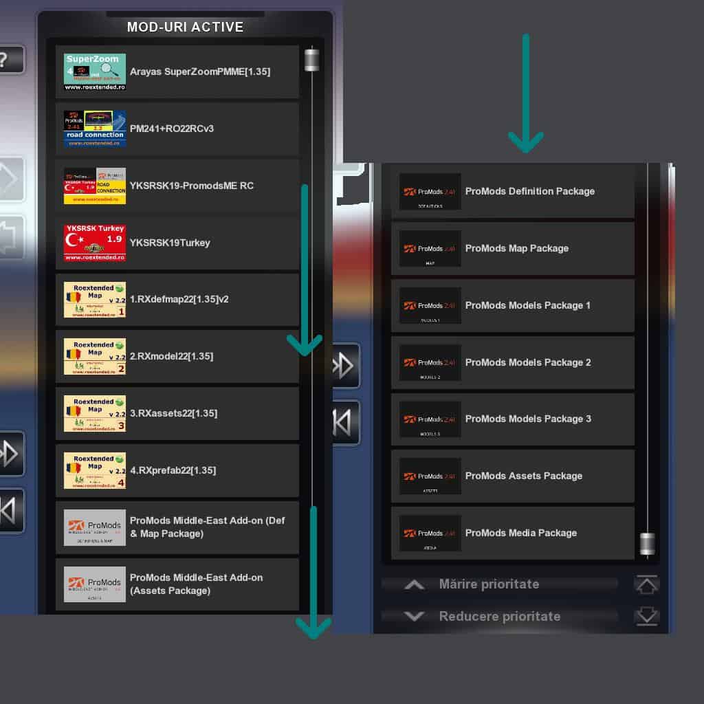Image resolution: width=704 pixels, height=704 pixels.
Task: Click the active mods list scrollbar handle
Action: coord(311,60)
